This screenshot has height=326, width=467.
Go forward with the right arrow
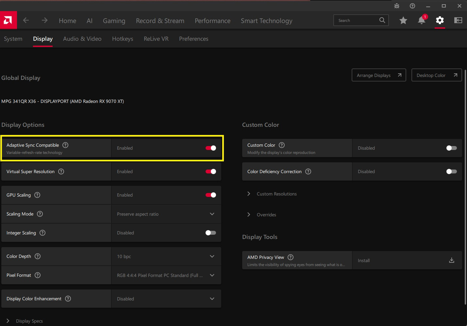tap(45, 21)
